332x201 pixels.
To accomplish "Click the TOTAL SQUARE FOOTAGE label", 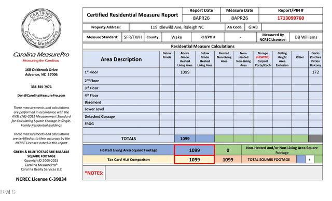I will pyautogui.click(x=269, y=160).
